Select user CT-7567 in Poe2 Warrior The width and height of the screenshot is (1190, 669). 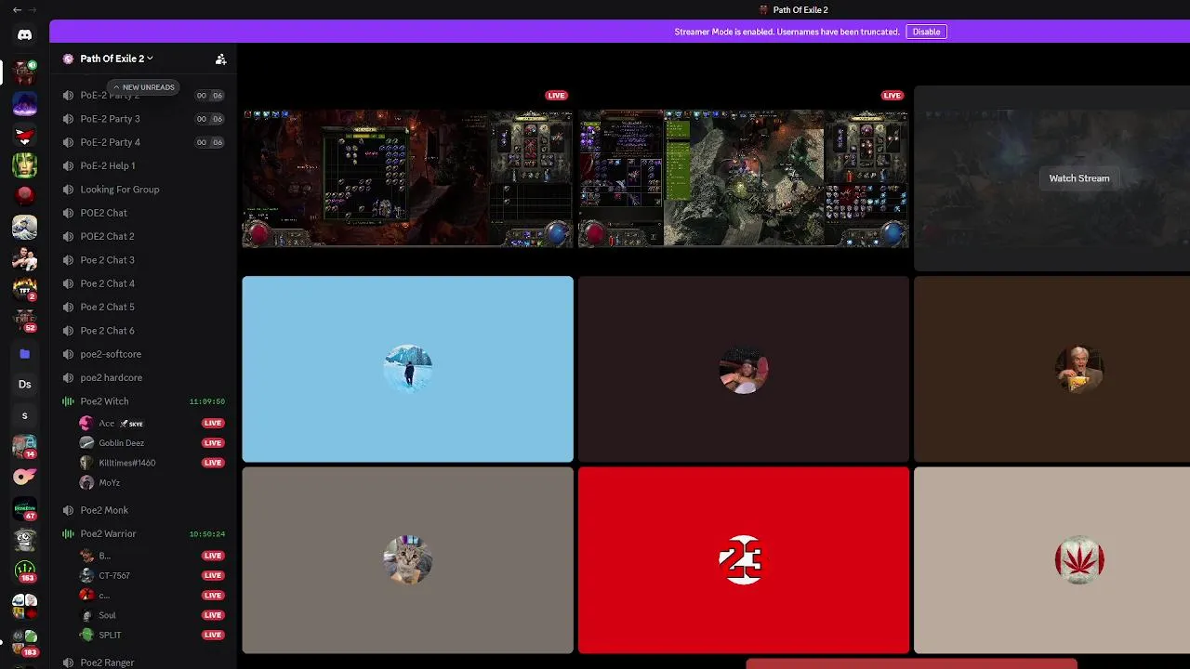153,575
